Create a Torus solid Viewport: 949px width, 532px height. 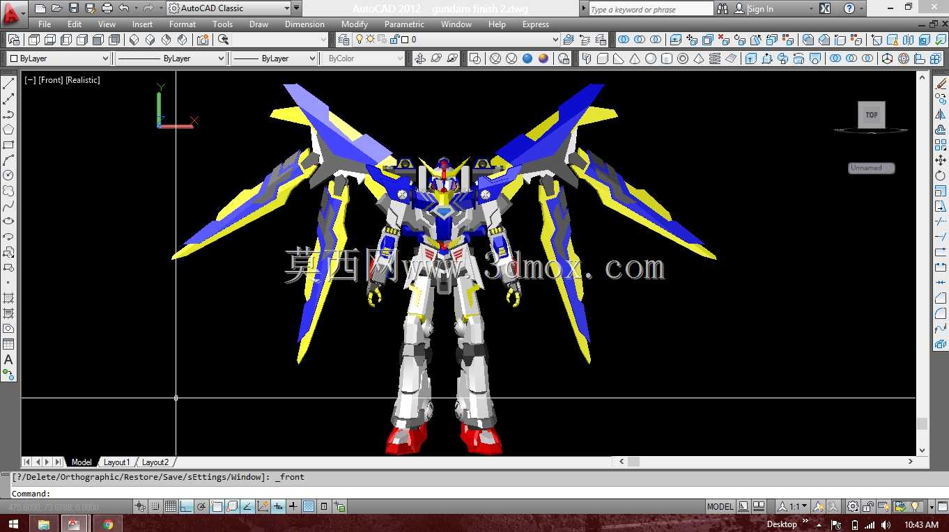pyautogui.click(x=683, y=58)
